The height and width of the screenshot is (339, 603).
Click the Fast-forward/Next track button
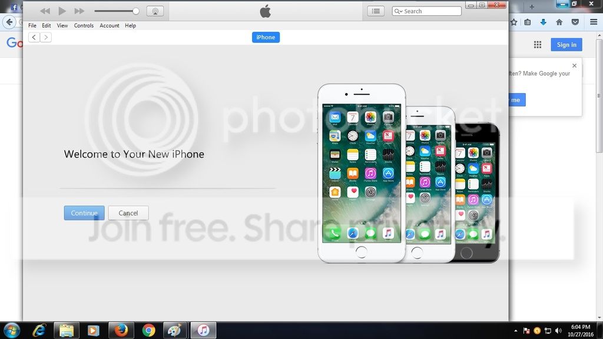[x=79, y=11]
